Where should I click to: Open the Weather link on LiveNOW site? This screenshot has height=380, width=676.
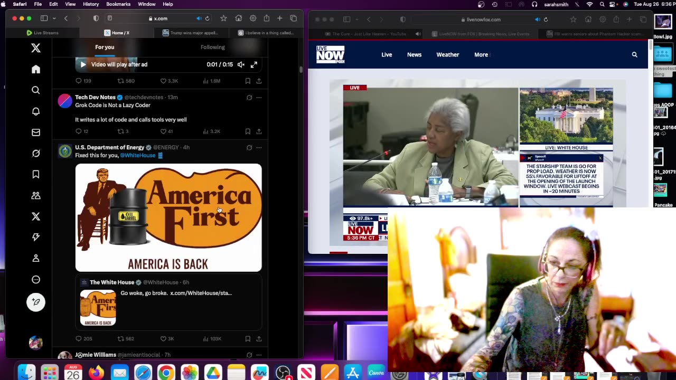[x=448, y=54]
